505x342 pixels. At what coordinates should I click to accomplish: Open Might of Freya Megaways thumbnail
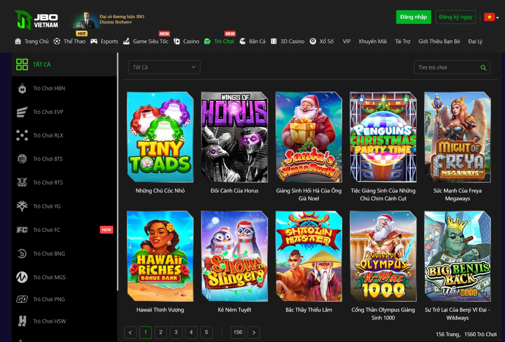point(458,137)
